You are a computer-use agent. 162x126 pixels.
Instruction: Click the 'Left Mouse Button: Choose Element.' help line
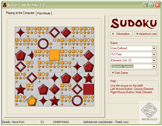coord(132,89)
